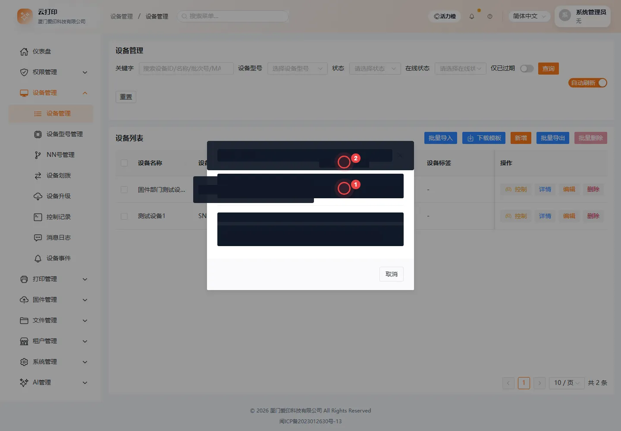The image size is (621, 431).
Task: Open 仪表盘 home icon in sidebar
Action: pyautogui.click(x=24, y=51)
